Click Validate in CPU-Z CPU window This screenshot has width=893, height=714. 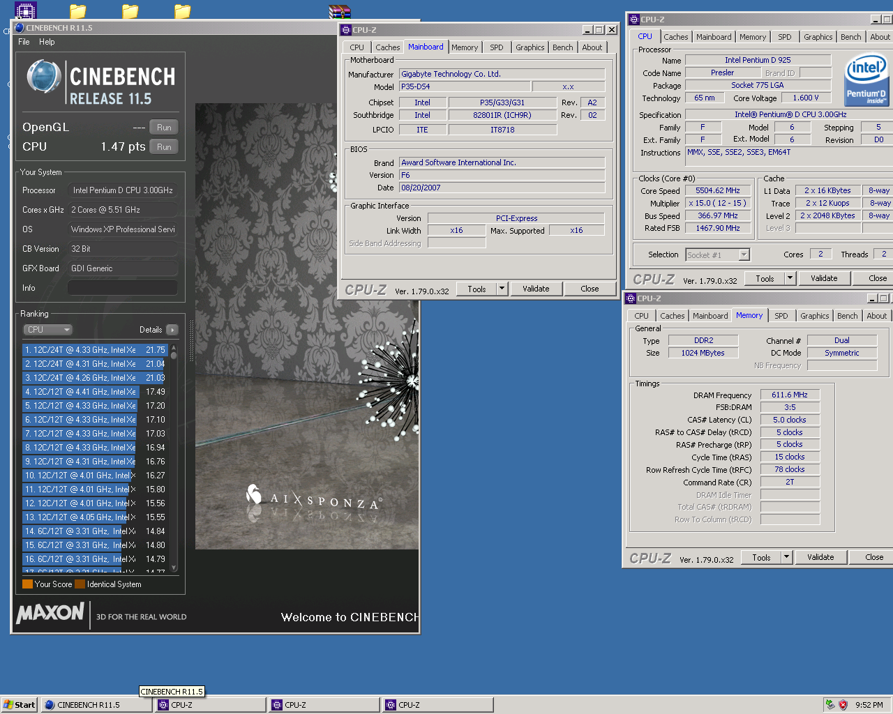coord(824,278)
